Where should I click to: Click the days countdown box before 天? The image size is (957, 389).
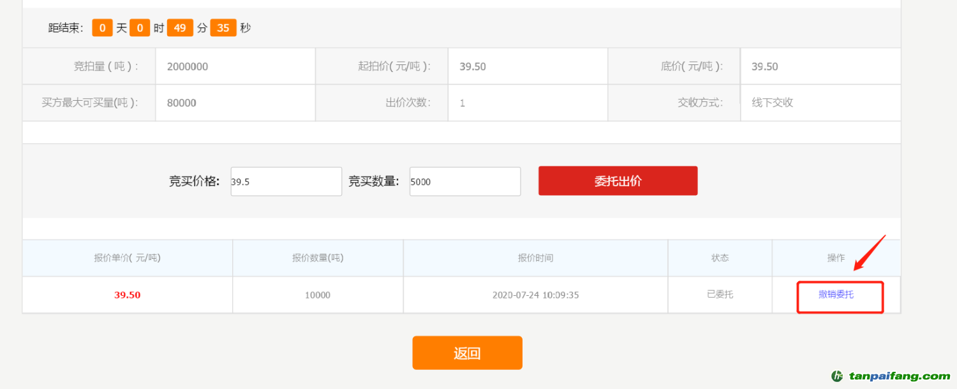[102, 28]
